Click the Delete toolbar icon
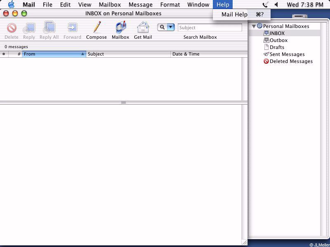The image size is (330, 247). point(12,28)
